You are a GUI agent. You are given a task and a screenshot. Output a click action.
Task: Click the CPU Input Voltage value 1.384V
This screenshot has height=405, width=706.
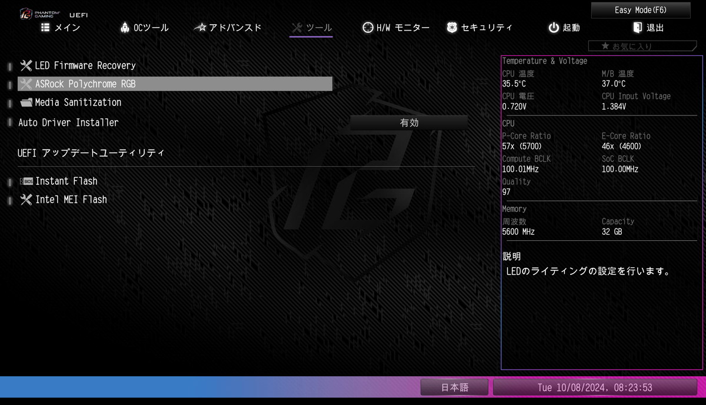(614, 107)
